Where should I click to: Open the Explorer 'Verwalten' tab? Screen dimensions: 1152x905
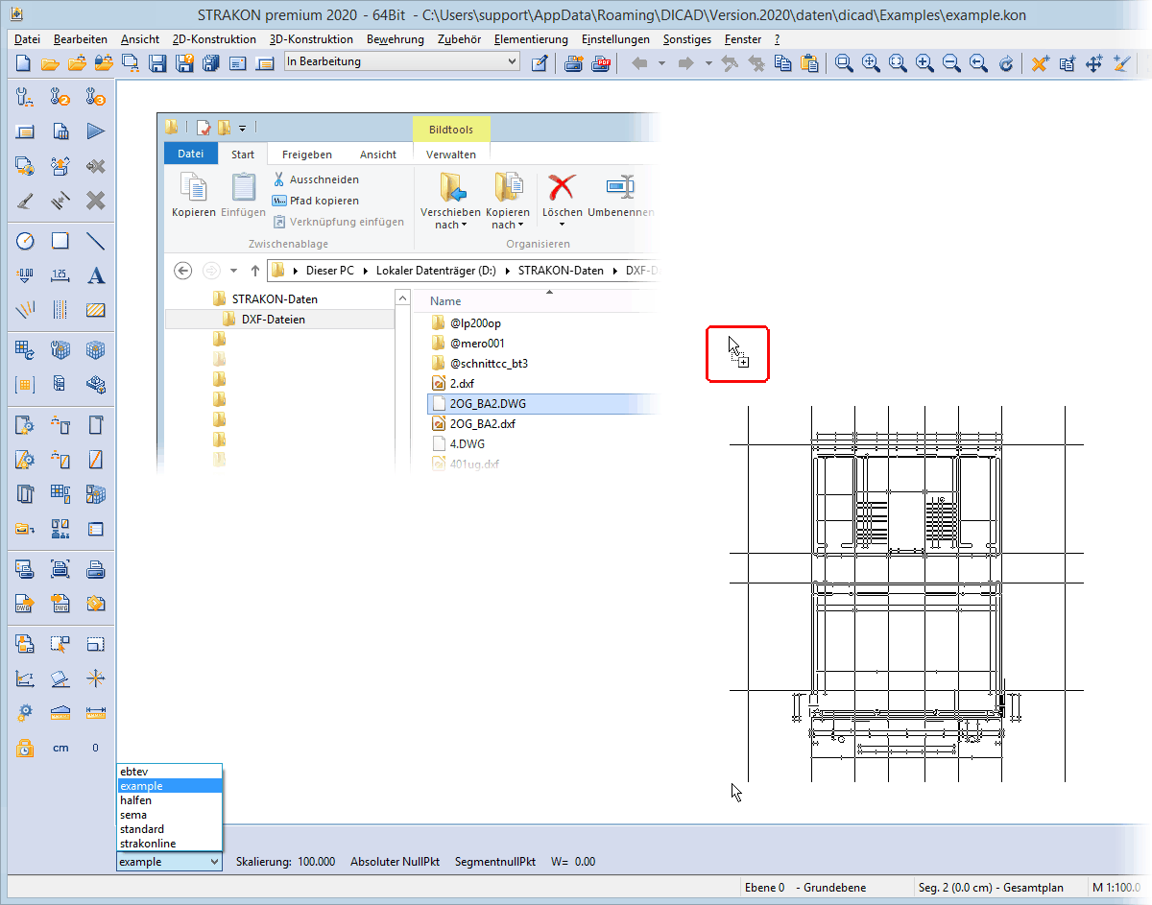tap(451, 155)
